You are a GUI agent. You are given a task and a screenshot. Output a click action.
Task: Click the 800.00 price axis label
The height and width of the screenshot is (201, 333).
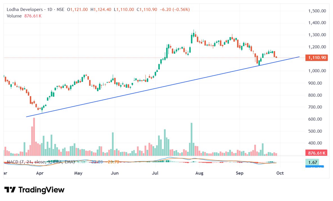(x=315, y=95)
